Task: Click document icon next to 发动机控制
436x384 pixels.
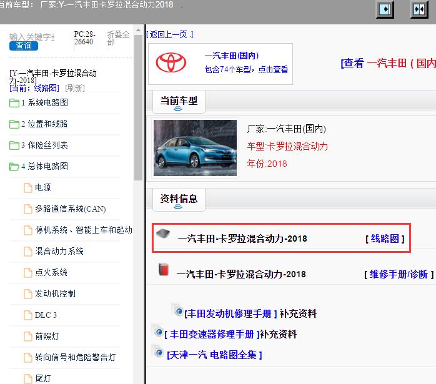Action: tap(28, 294)
